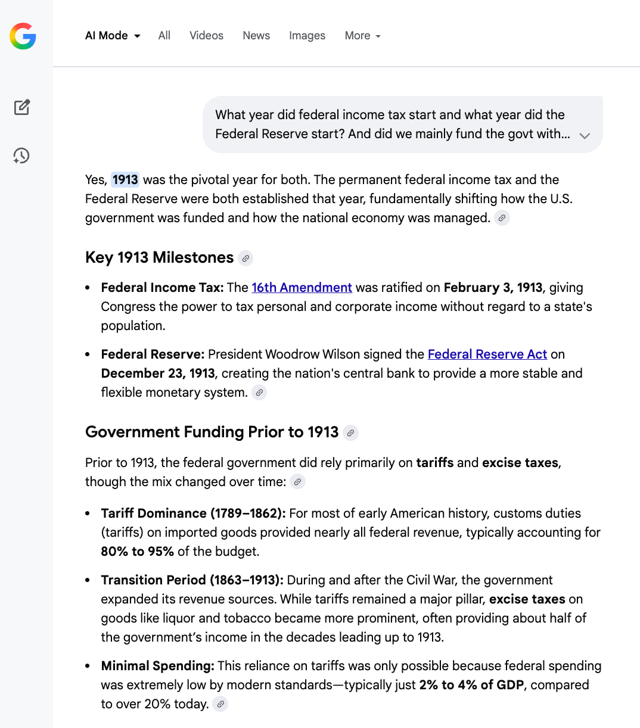Switch to the All results tab
The width and height of the screenshot is (640, 728).
(164, 36)
